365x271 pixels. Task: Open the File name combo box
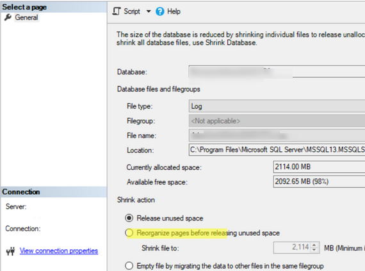277,136
